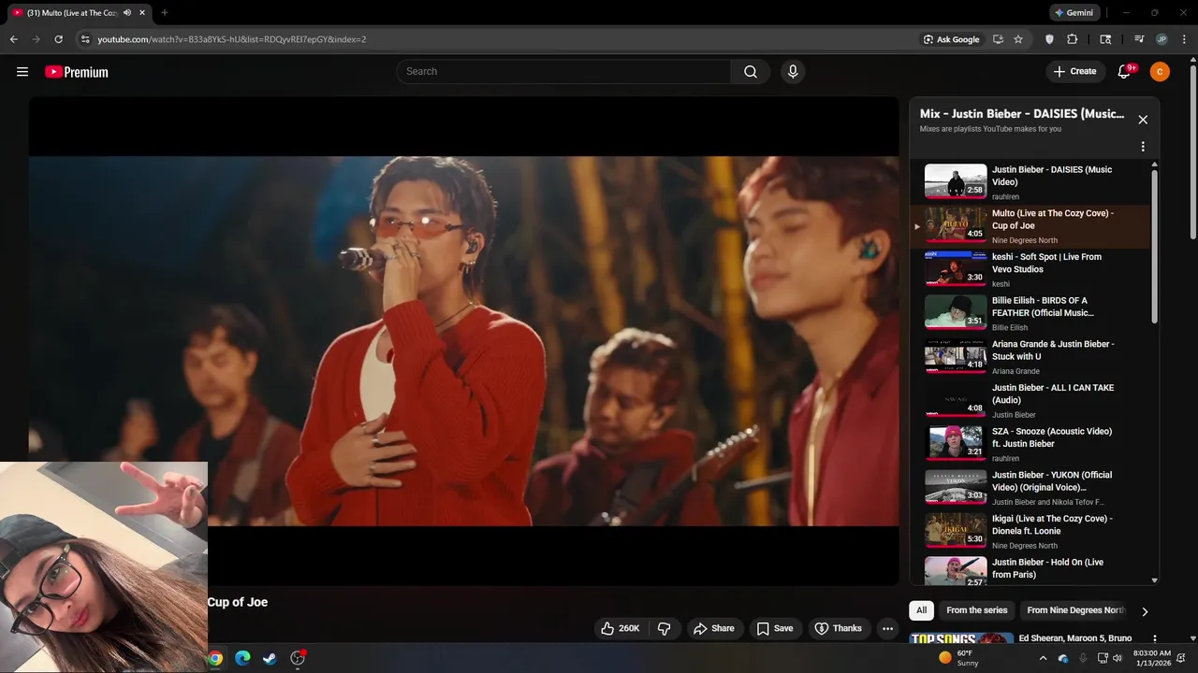Viewport: 1198px width, 673px height.
Task: Like the video with 260K thumbs up
Action: pyautogui.click(x=620, y=628)
